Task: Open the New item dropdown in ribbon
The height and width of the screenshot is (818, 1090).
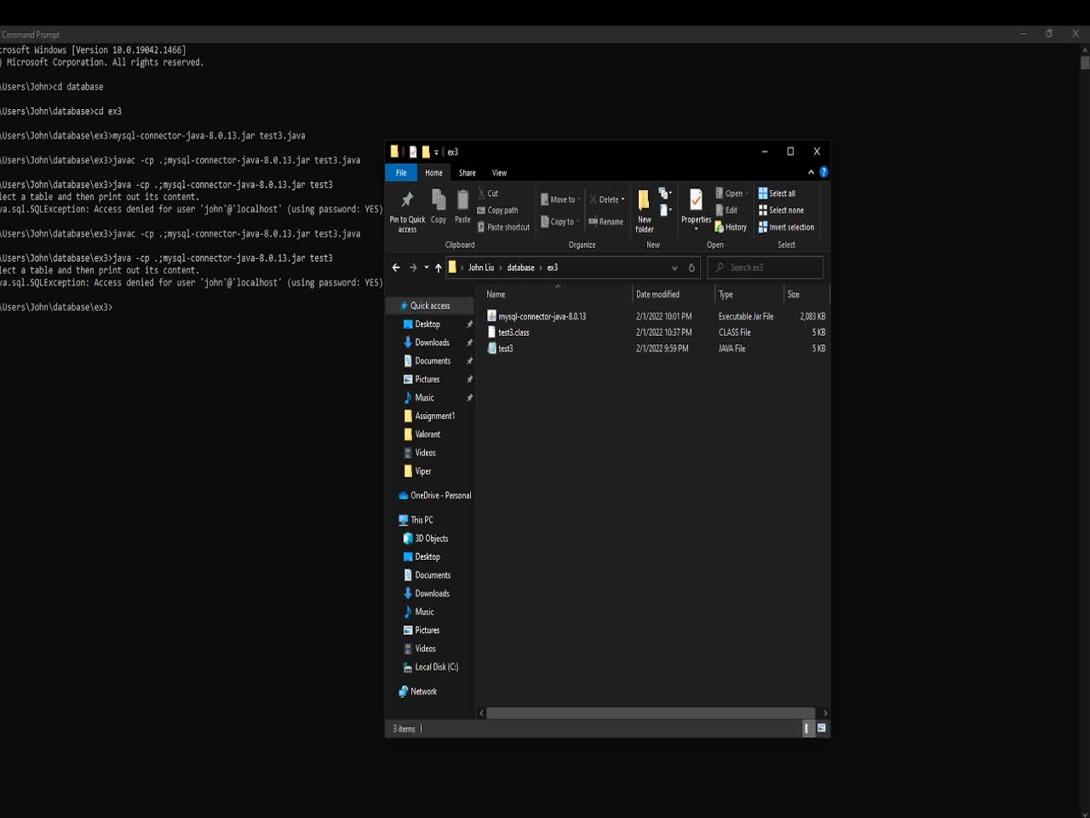Action: click(665, 193)
